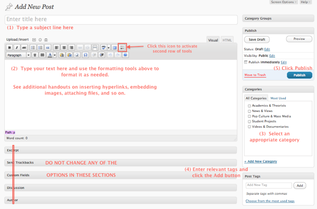Expand the Send Trackbacks section
This screenshot has width=317, height=209.
120,163
